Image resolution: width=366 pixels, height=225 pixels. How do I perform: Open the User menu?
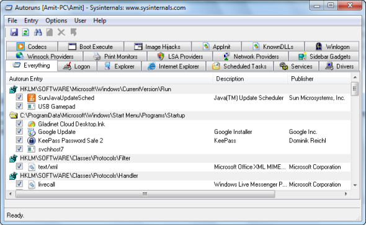click(x=80, y=20)
